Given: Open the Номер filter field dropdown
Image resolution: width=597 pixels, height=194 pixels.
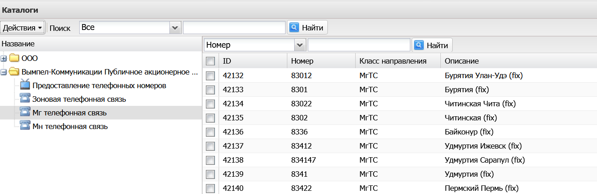Looking at the screenshot, I should [300, 45].
